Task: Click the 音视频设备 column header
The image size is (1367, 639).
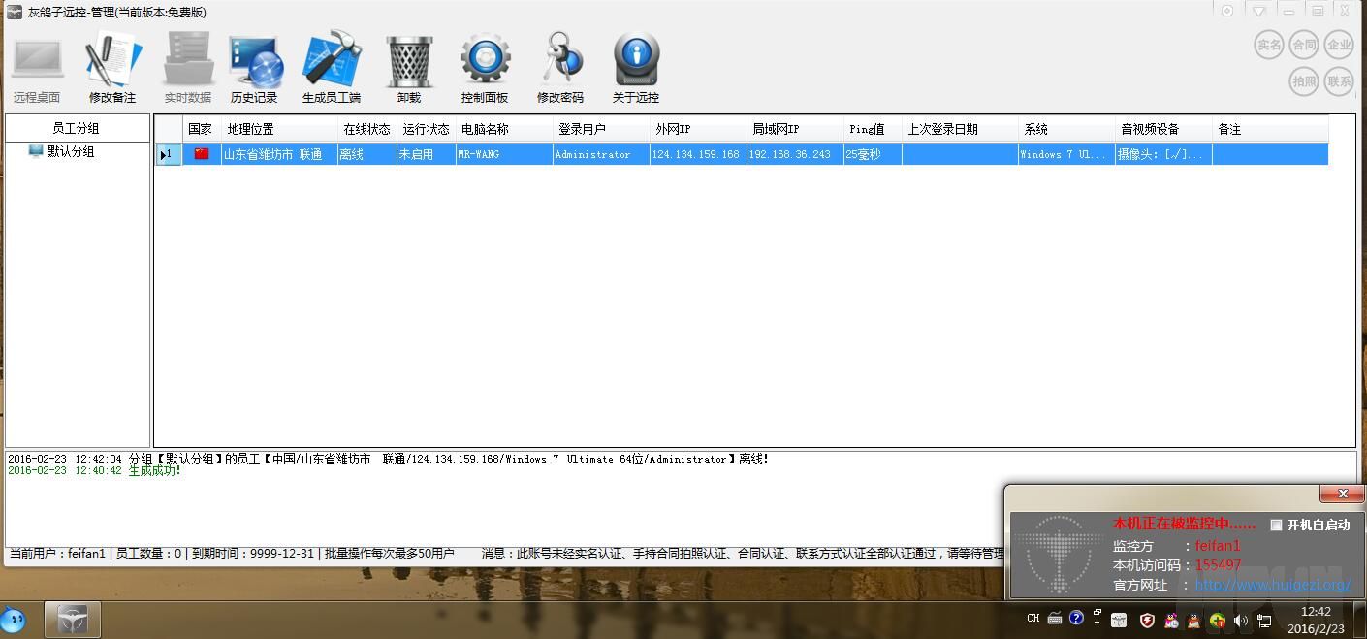Action: coord(1163,129)
